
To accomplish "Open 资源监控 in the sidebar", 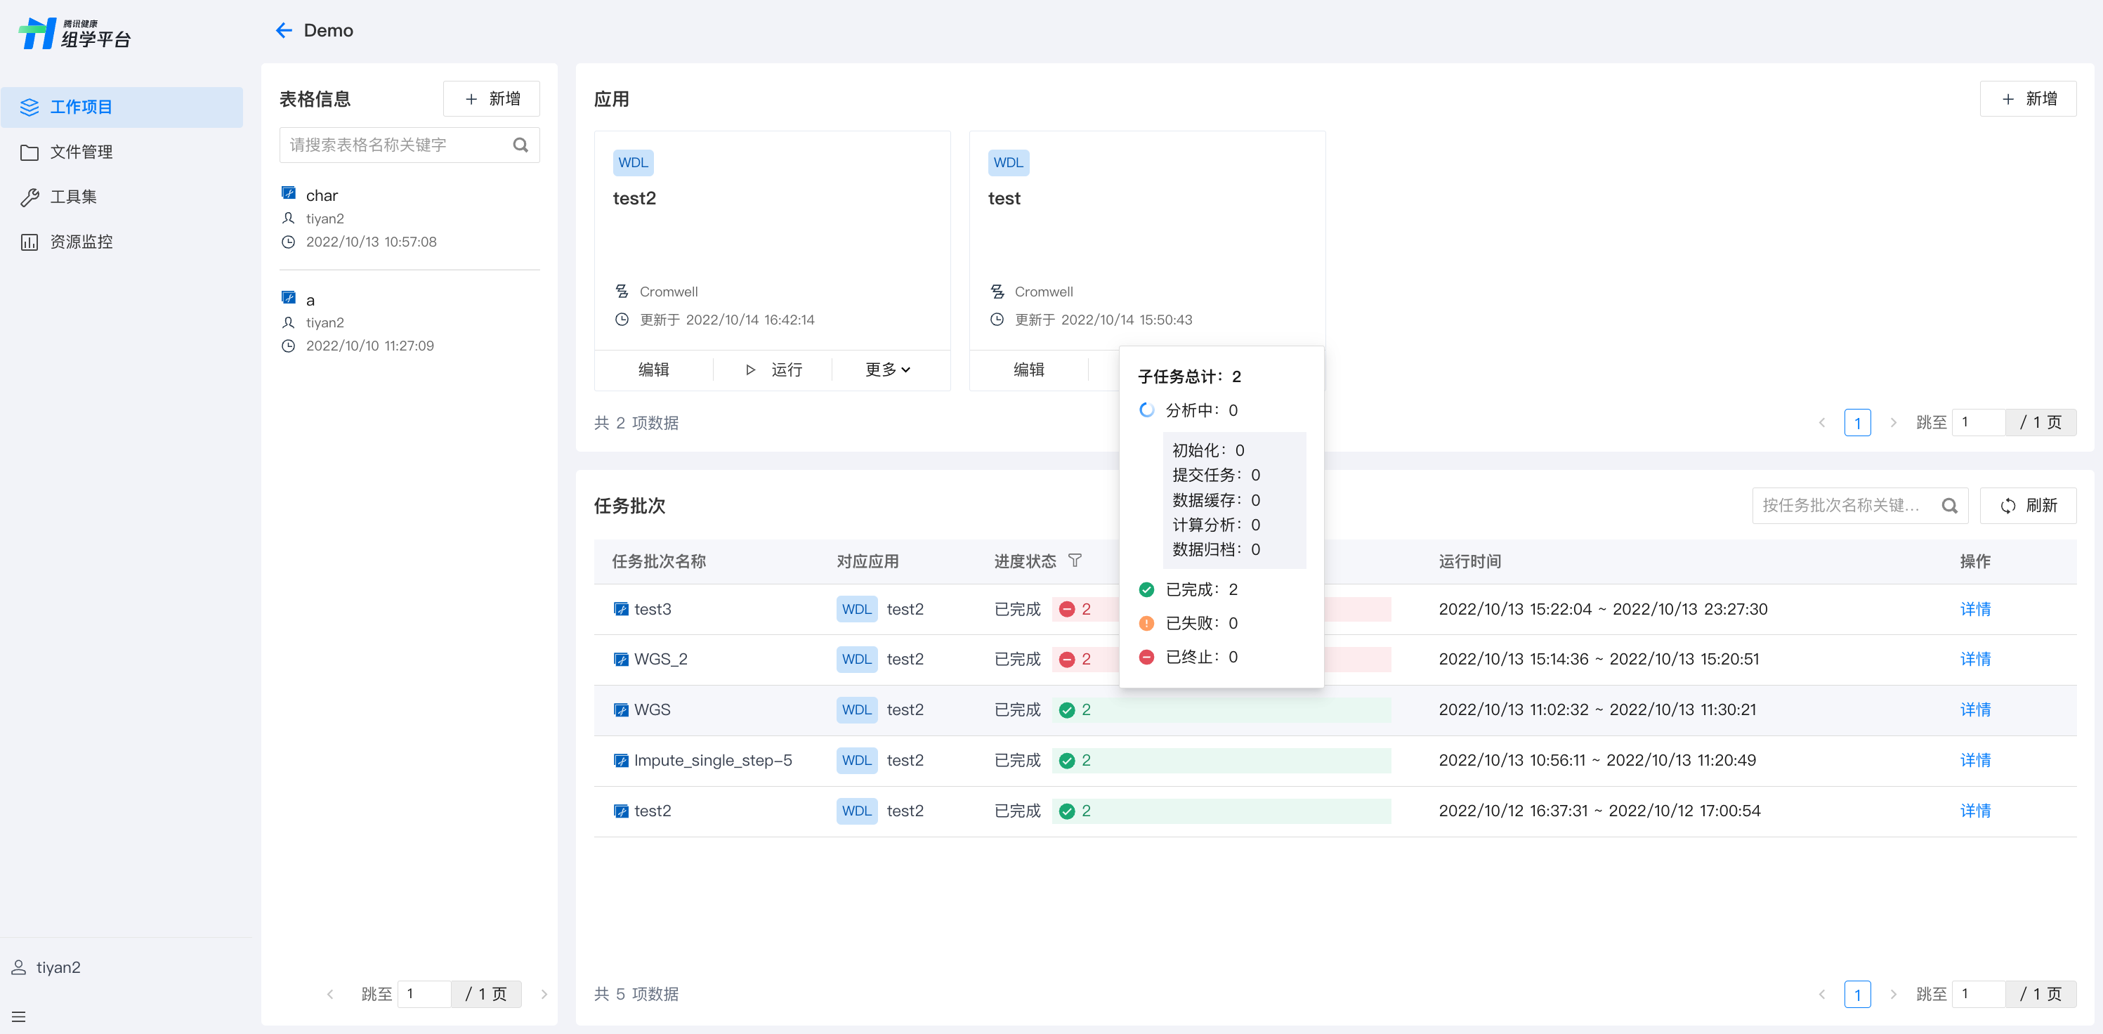I will coord(81,242).
